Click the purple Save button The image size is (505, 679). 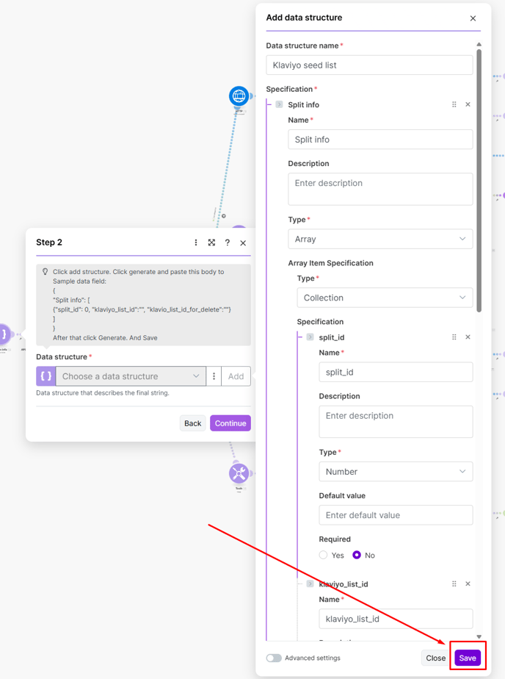point(468,658)
